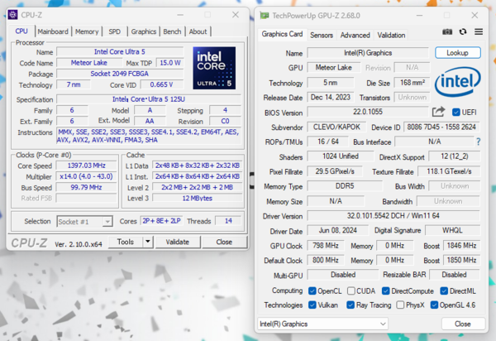496x341 pixels.
Task: Click the GPU-Z title bar app icon
Action: (x=265, y=16)
